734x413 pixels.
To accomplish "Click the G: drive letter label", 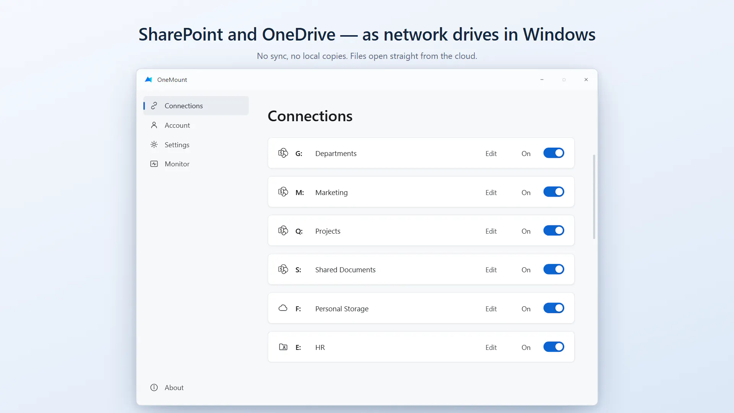I will pyautogui.click(x=299, y=153).
